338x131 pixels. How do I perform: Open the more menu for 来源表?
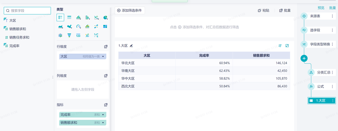332,16
